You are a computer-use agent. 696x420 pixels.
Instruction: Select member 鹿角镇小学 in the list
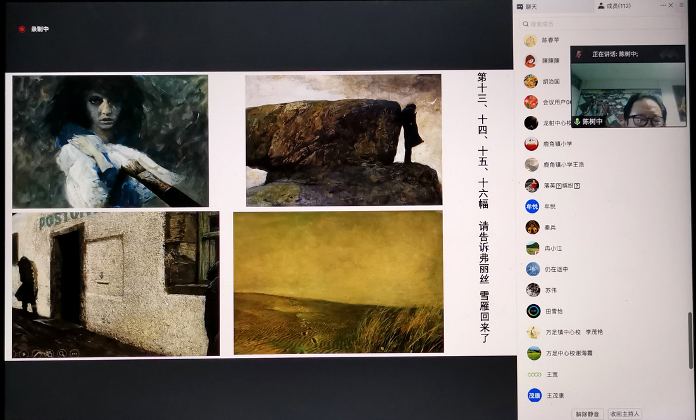pyautogui.click(x=557, y=144)
